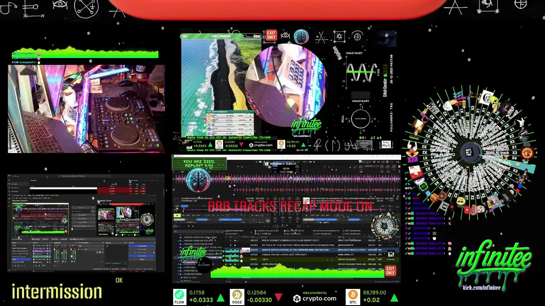Open the crypto.com logo in bottom ticker
This screenshot has height=306, width=545.
(315, 298)
